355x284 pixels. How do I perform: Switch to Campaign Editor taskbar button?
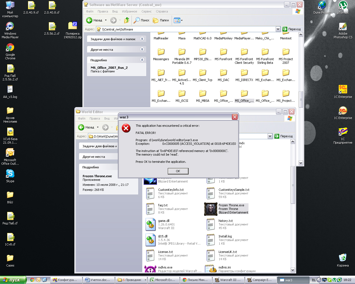(x=261, y=280)
